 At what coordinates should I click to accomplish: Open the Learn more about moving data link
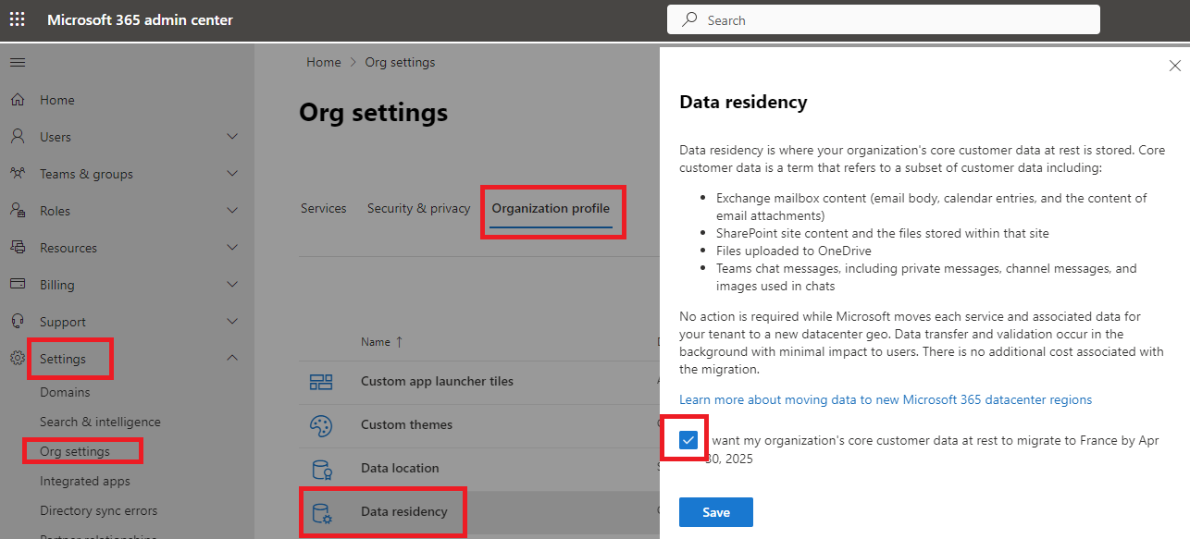(x=886, y=399)
